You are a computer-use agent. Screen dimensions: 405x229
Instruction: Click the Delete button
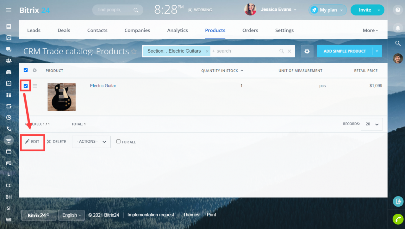[56, 142]
